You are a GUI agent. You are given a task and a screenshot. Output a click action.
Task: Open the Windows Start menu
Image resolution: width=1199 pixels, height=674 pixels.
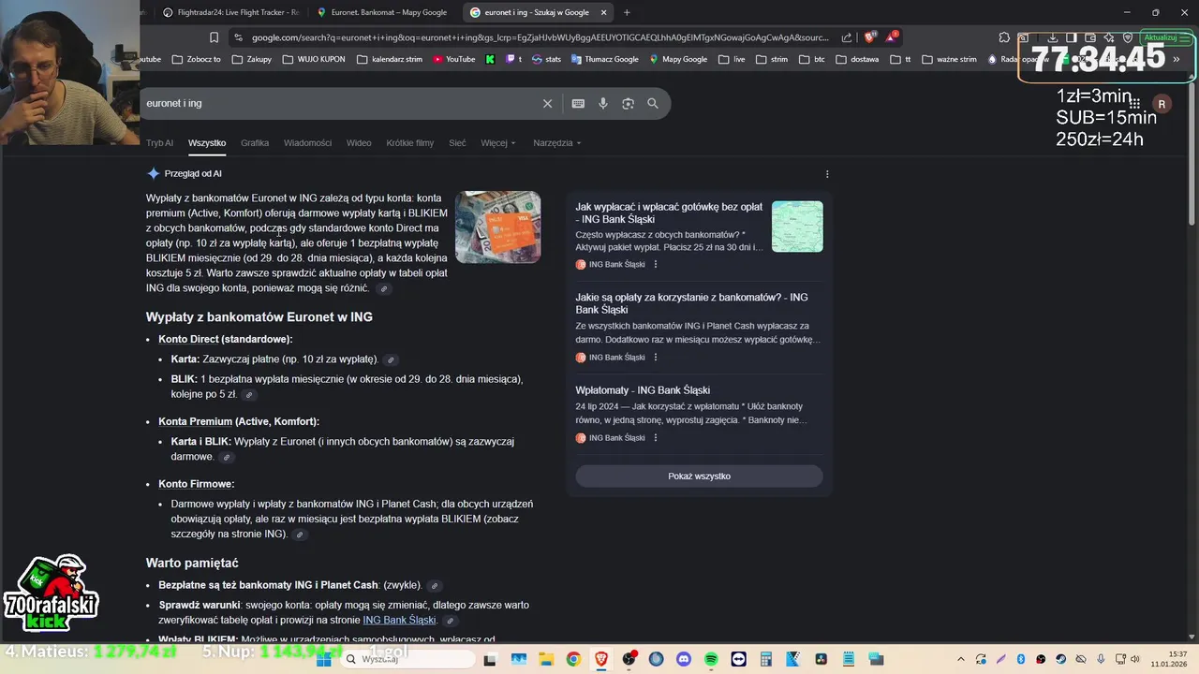coord(324,659)
